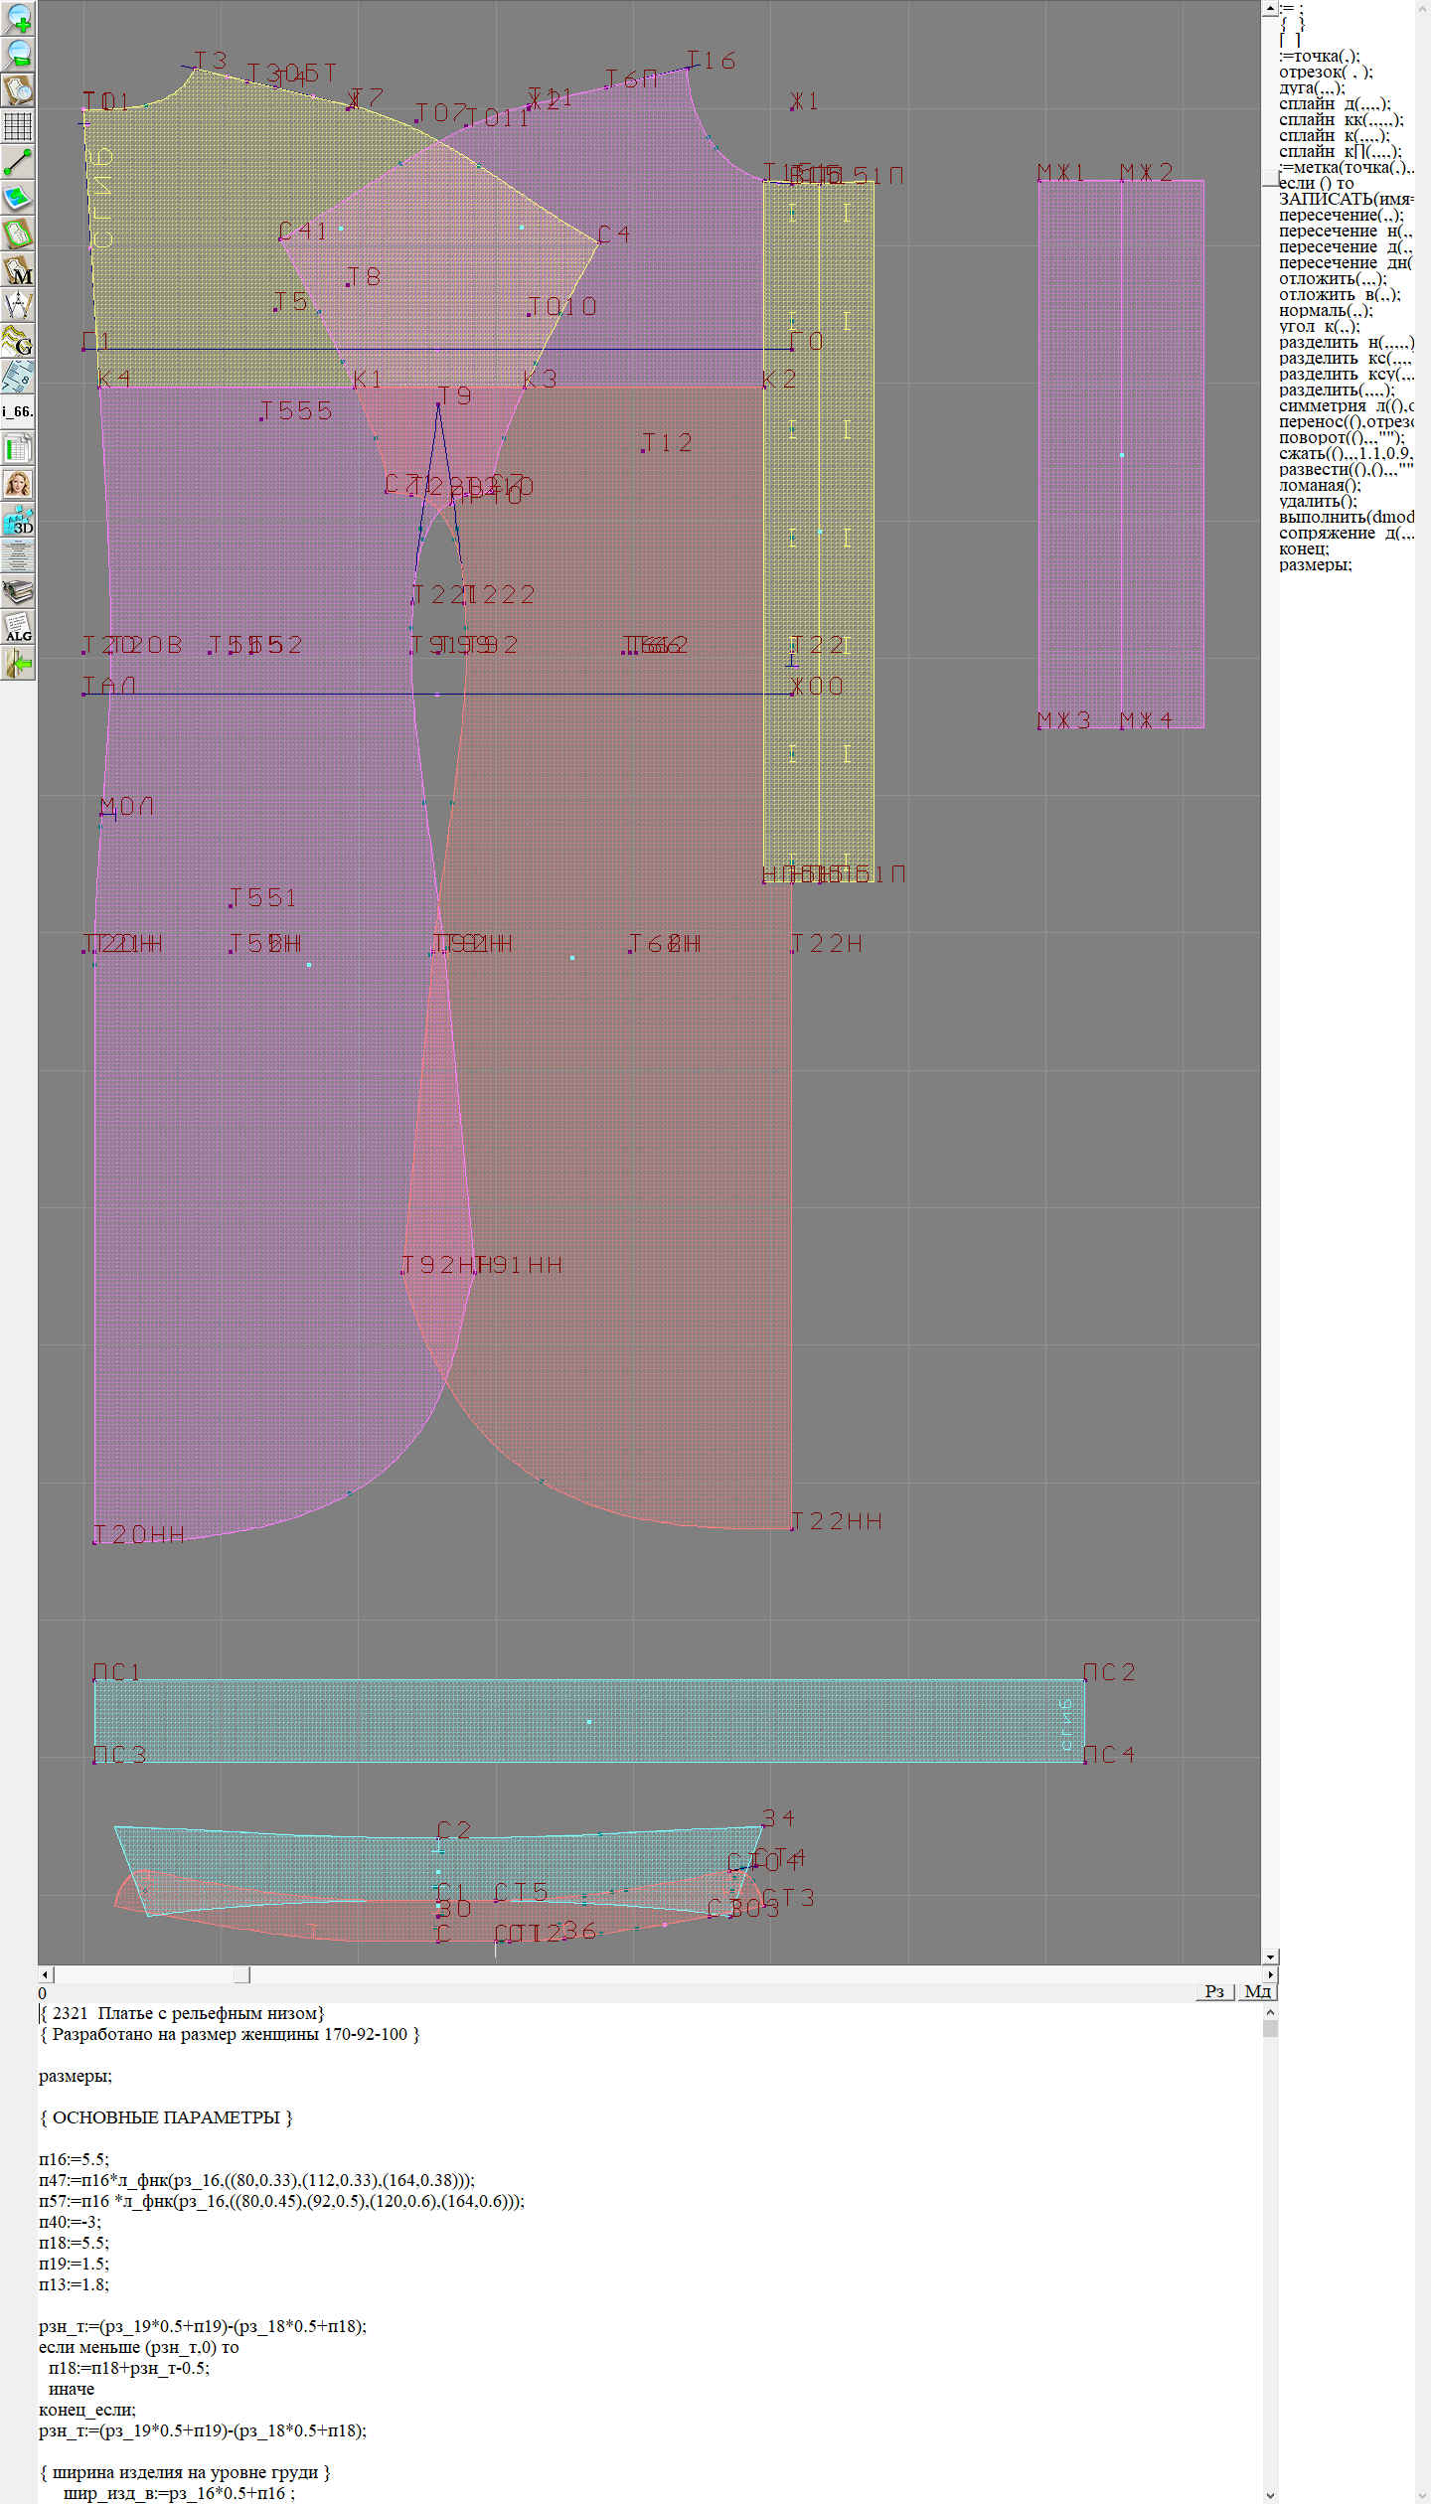Toggle the grid display icon
This screenshot has height=2504, width=1431.
(x=18, y=126)
